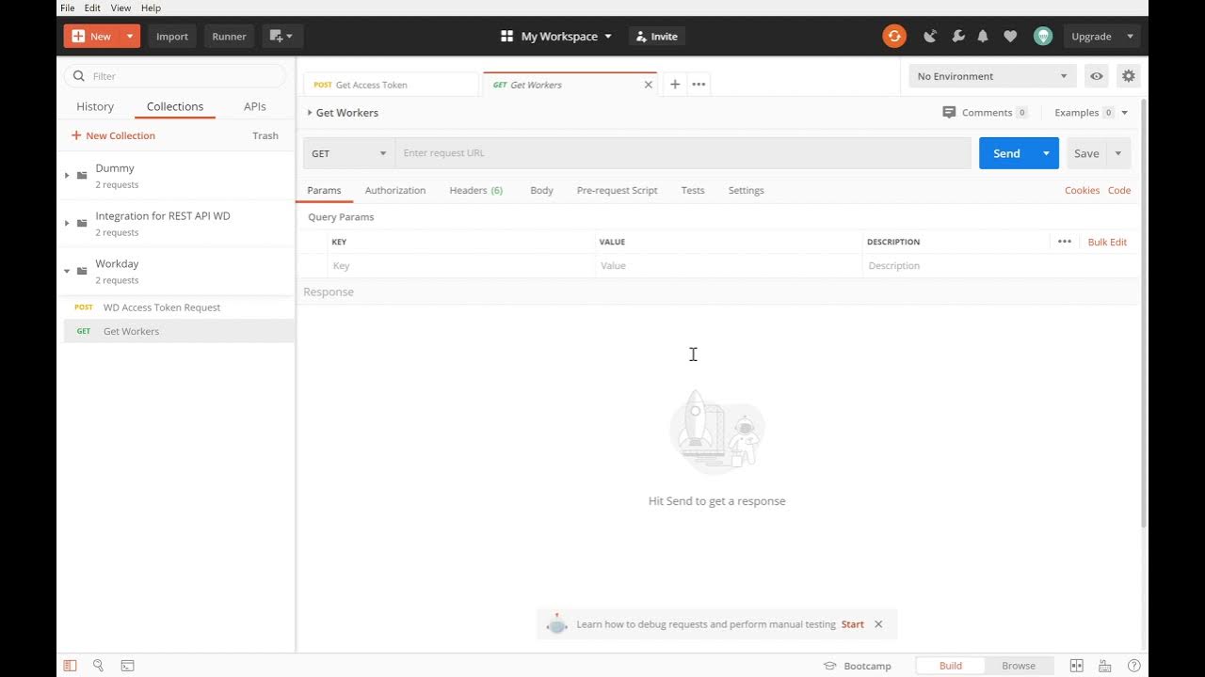Click the New Collection link
The width and height of the screenshot is (1205, 677).
click(x=113, y=135)
